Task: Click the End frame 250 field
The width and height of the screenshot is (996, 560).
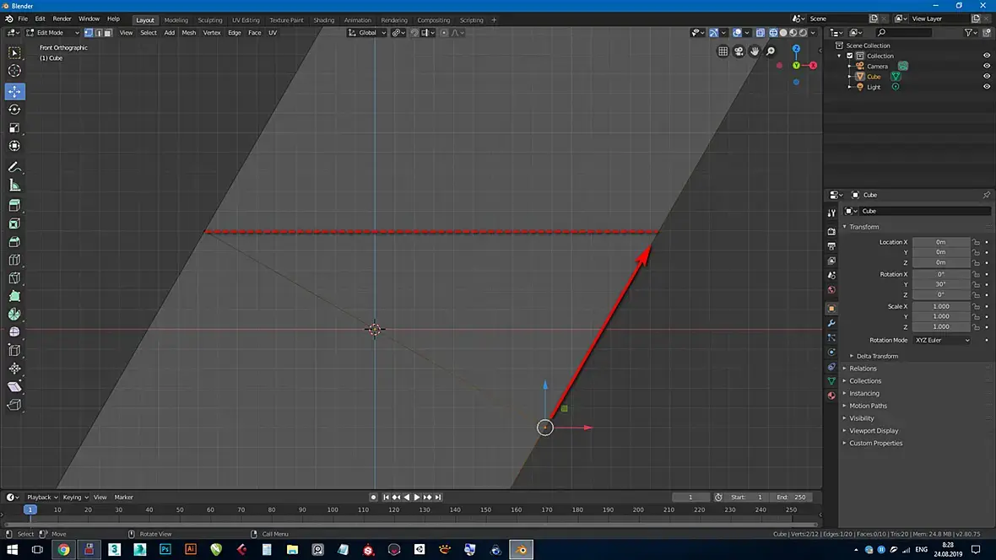Action: point(791,497)
